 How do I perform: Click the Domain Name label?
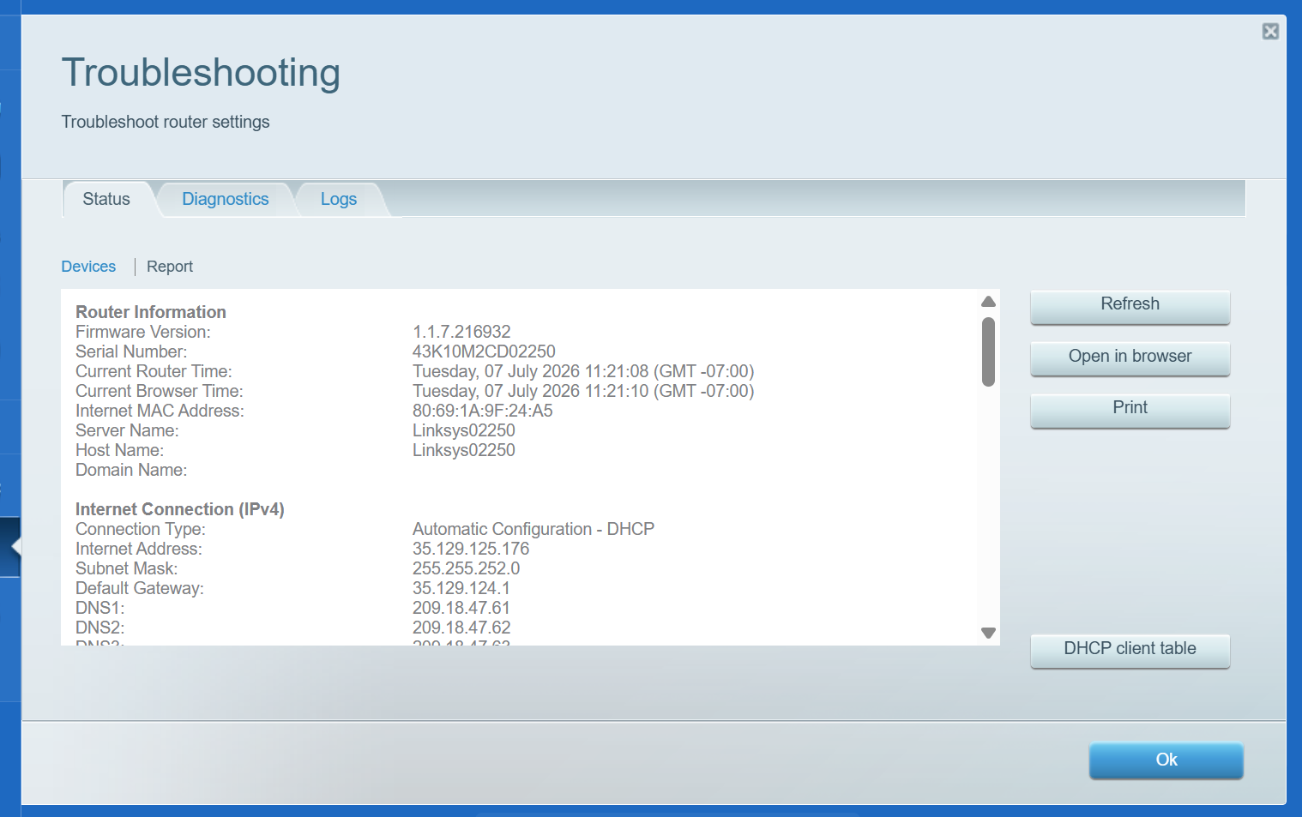(x=131, y=470)
